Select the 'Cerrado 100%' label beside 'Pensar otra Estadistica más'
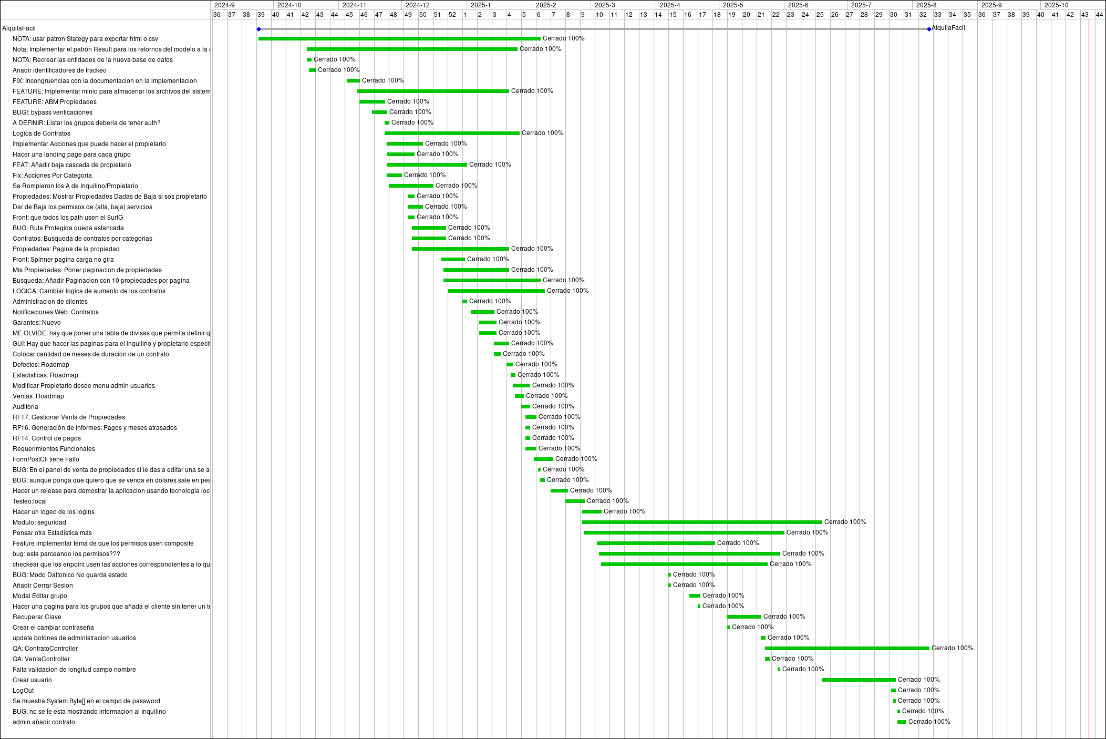Screen dimensions: 1106x739 (807, 532)
